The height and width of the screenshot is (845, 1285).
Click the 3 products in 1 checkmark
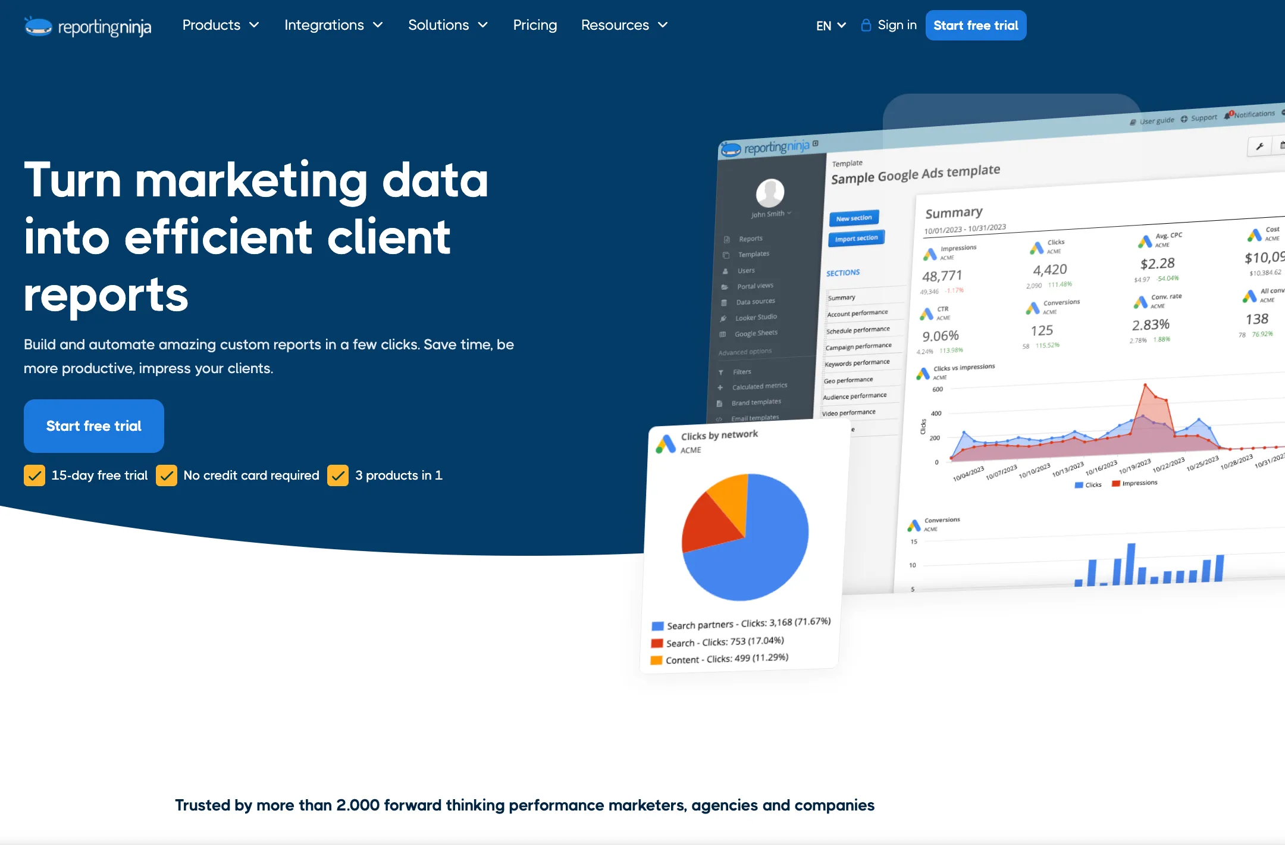[338, 475]
